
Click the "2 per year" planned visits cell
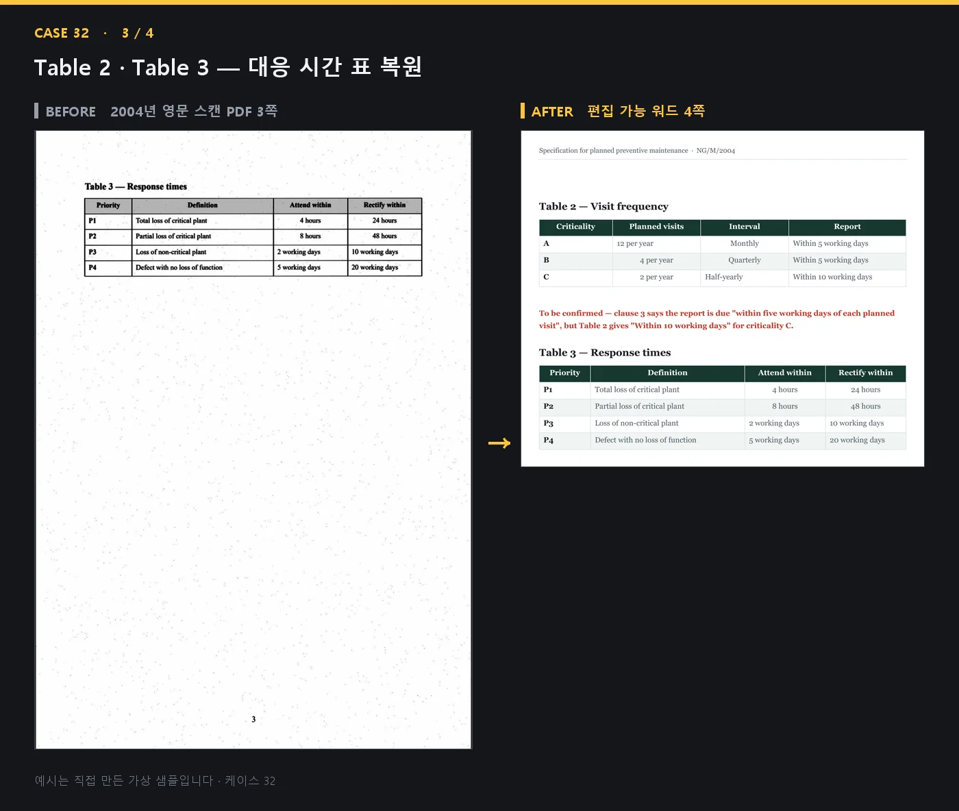pyautogui.click(x=656, y=277)
